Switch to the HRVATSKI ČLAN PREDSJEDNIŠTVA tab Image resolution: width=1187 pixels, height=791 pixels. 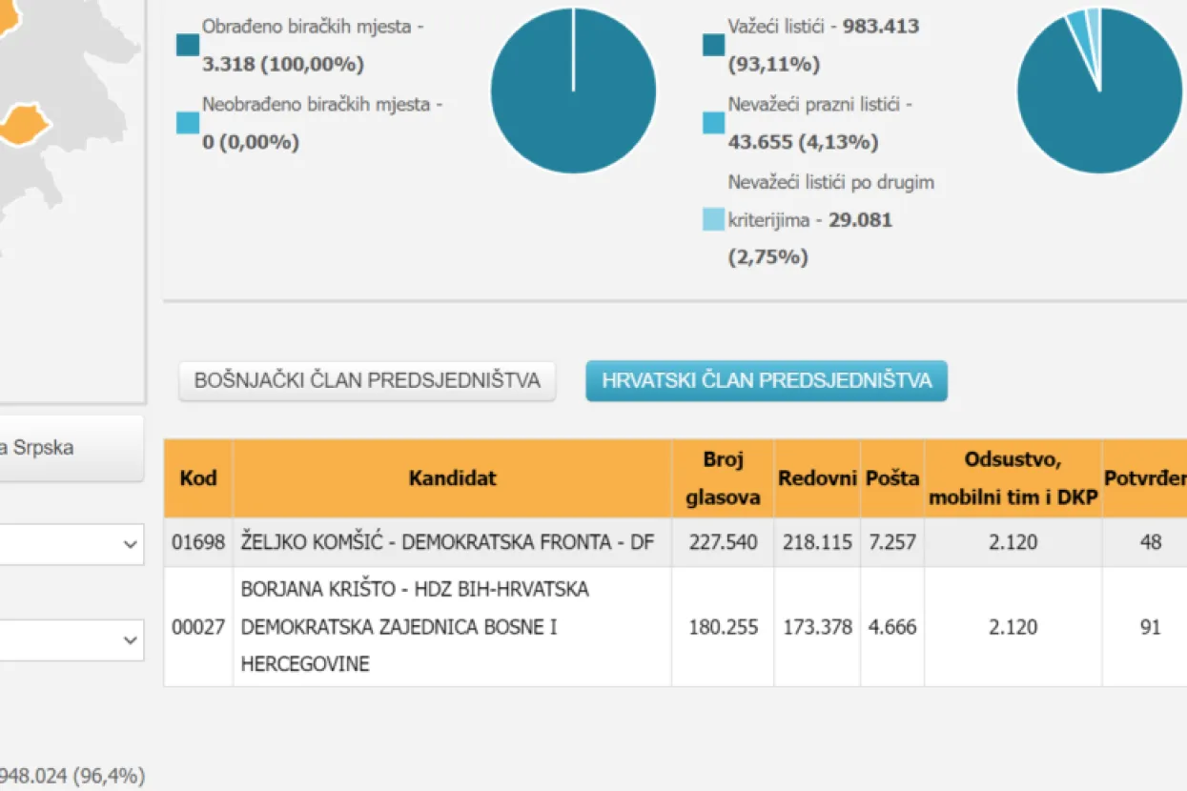tap(766, 380)
